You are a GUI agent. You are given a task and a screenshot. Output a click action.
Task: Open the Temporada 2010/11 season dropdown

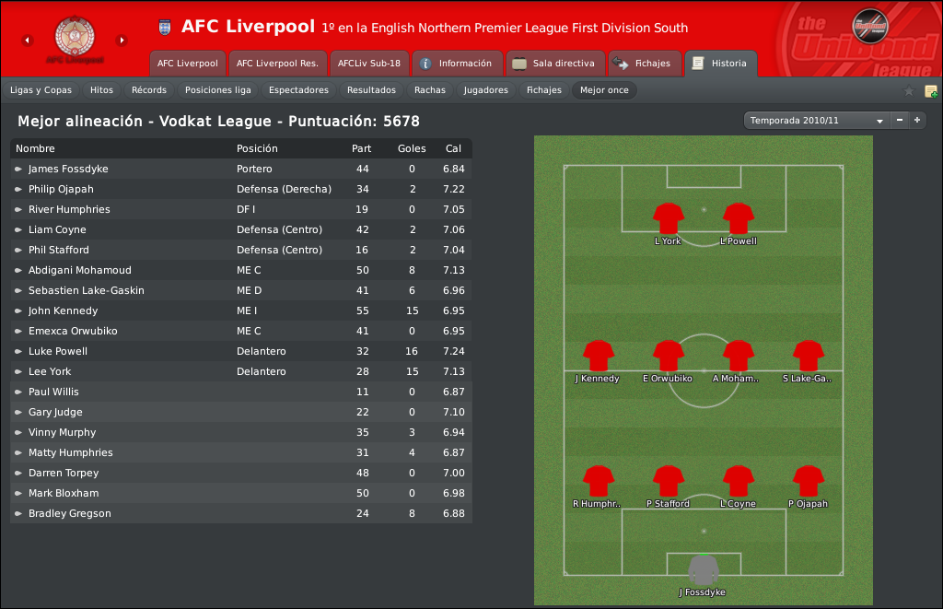coord(816,121)
